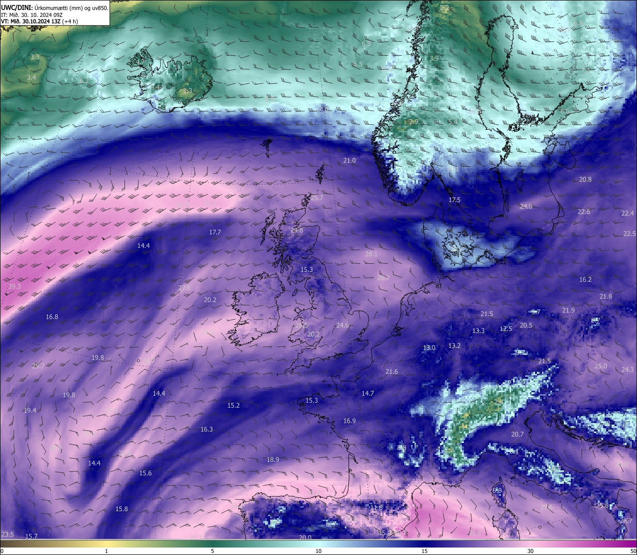Click the color scale's 15 mm tick
The height and width of the screenshot is (555, 637).
coord(425,551)
